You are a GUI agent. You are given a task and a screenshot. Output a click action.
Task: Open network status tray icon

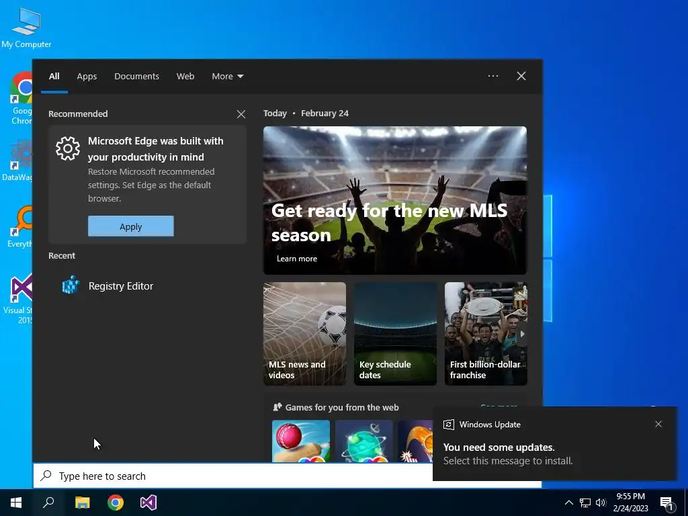585,503
